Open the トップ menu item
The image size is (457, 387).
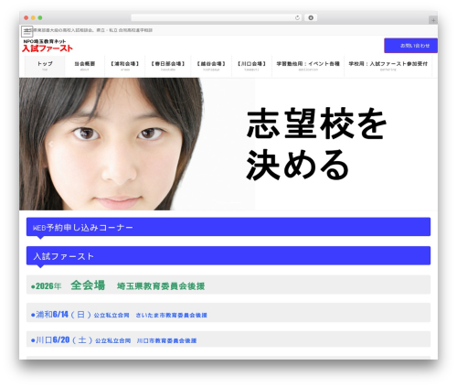(x=45, y=66)
